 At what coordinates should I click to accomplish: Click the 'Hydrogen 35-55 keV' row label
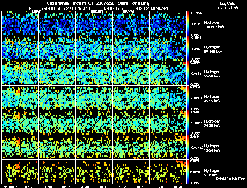[x=212, y=99]
